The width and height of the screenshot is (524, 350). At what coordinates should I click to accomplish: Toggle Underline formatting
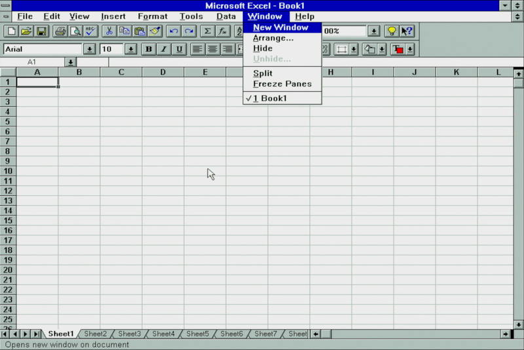[179, 49]
